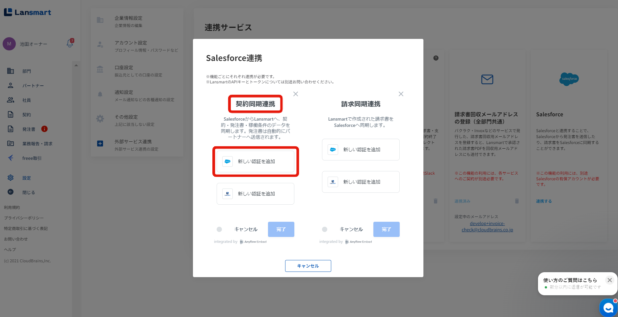Click the 社員 people icon
618x317 pixels.
(x=11, y=100)
